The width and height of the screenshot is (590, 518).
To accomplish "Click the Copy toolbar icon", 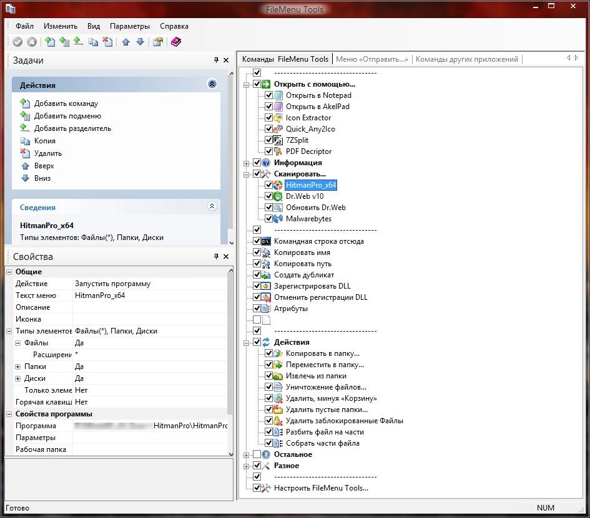I will coord(93,42).
